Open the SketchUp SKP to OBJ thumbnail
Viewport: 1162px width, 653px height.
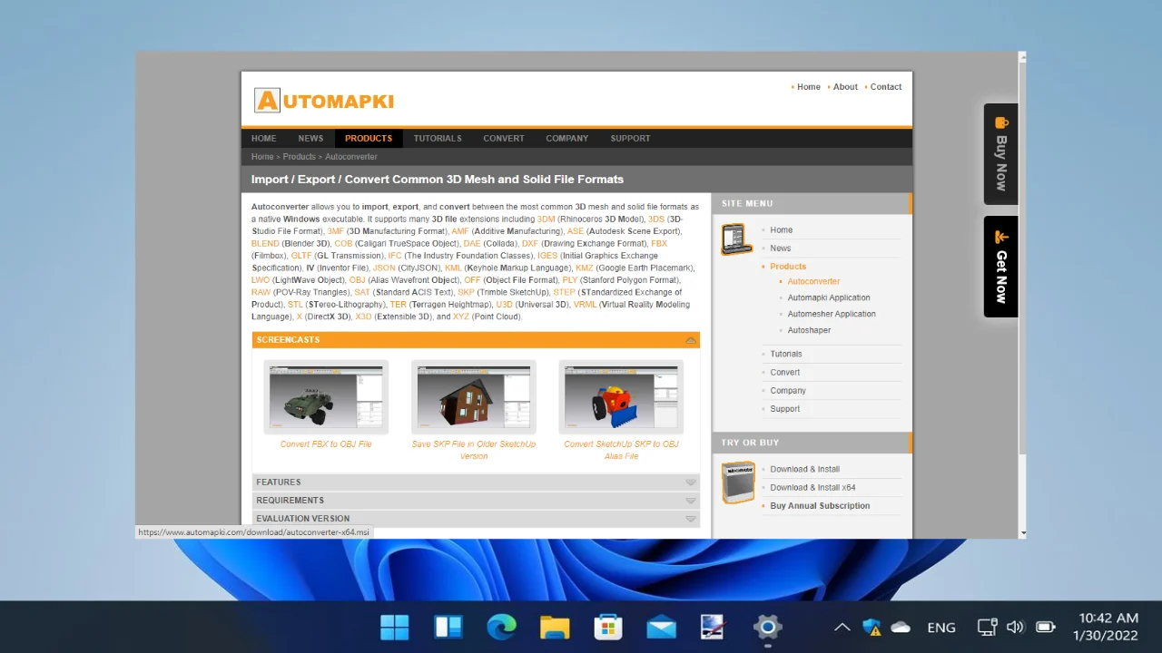(x=621, y=397)
